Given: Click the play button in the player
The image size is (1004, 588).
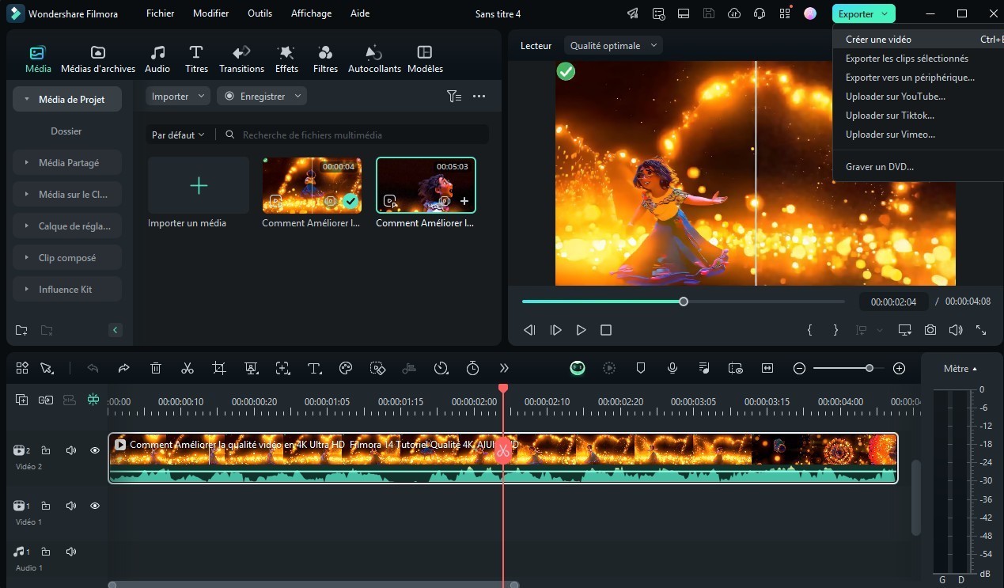Looking at the screenshot, I should tap(581, 330).
